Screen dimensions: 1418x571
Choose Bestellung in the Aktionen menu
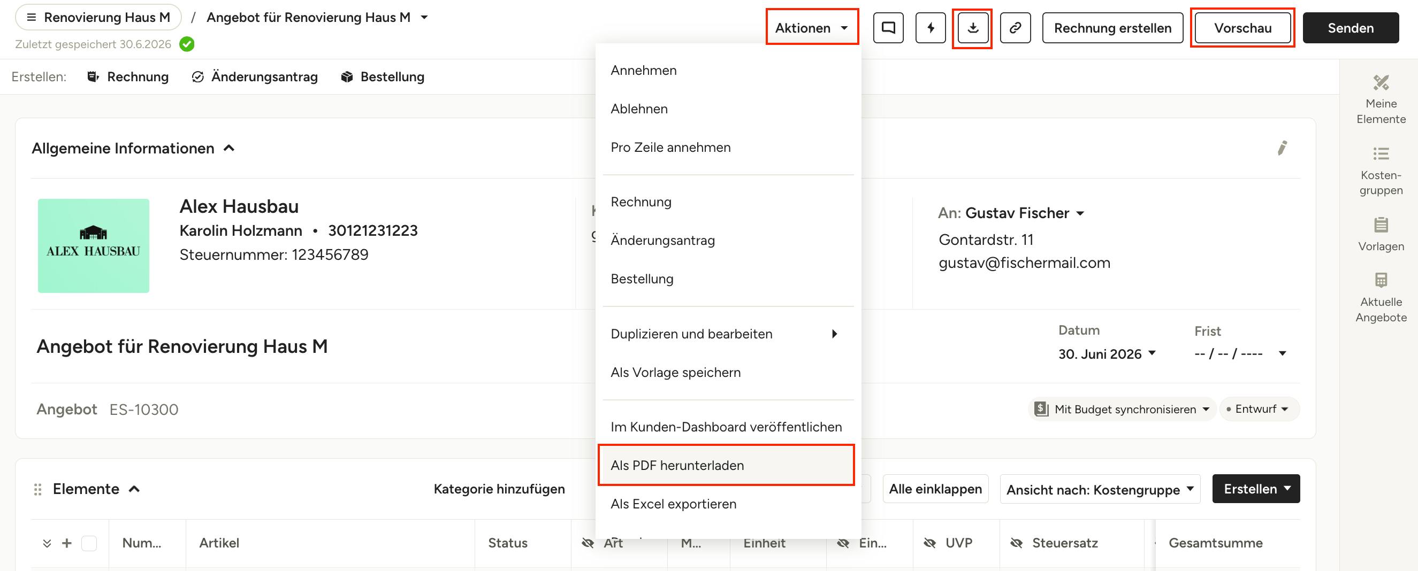pyautogui.click(x=728, y=279)
